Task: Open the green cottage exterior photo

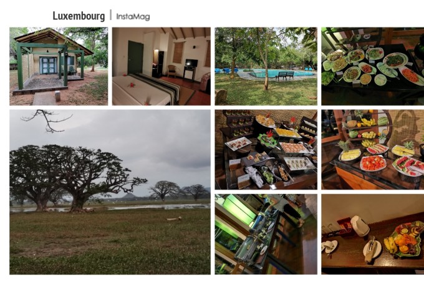Action: coord(59,66)
